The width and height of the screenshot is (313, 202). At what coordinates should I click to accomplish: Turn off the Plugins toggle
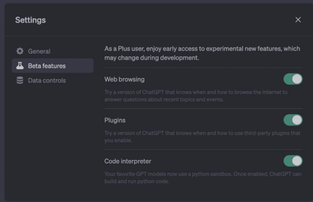293,120
